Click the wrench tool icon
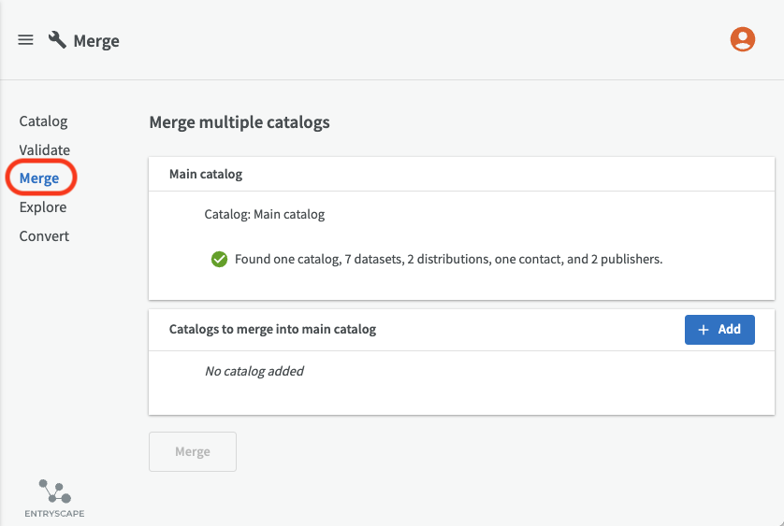 coord(57,40)
